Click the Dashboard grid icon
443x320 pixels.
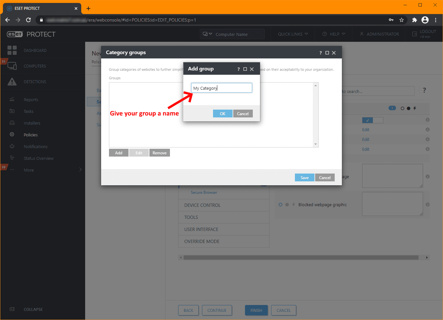(x=12, y=50)
